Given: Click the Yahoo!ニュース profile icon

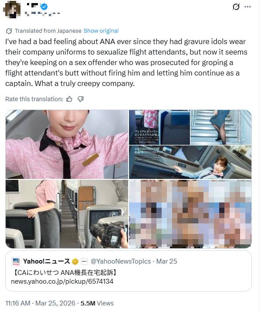Looking at the screenshot, I should (16, 261).
